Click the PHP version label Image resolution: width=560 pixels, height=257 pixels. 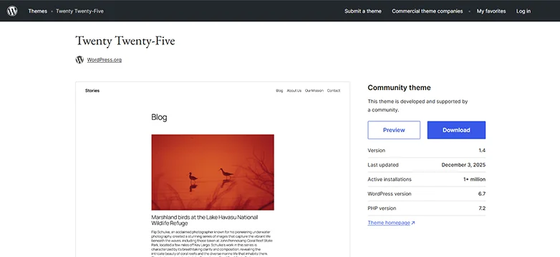[x=382, y=208]
